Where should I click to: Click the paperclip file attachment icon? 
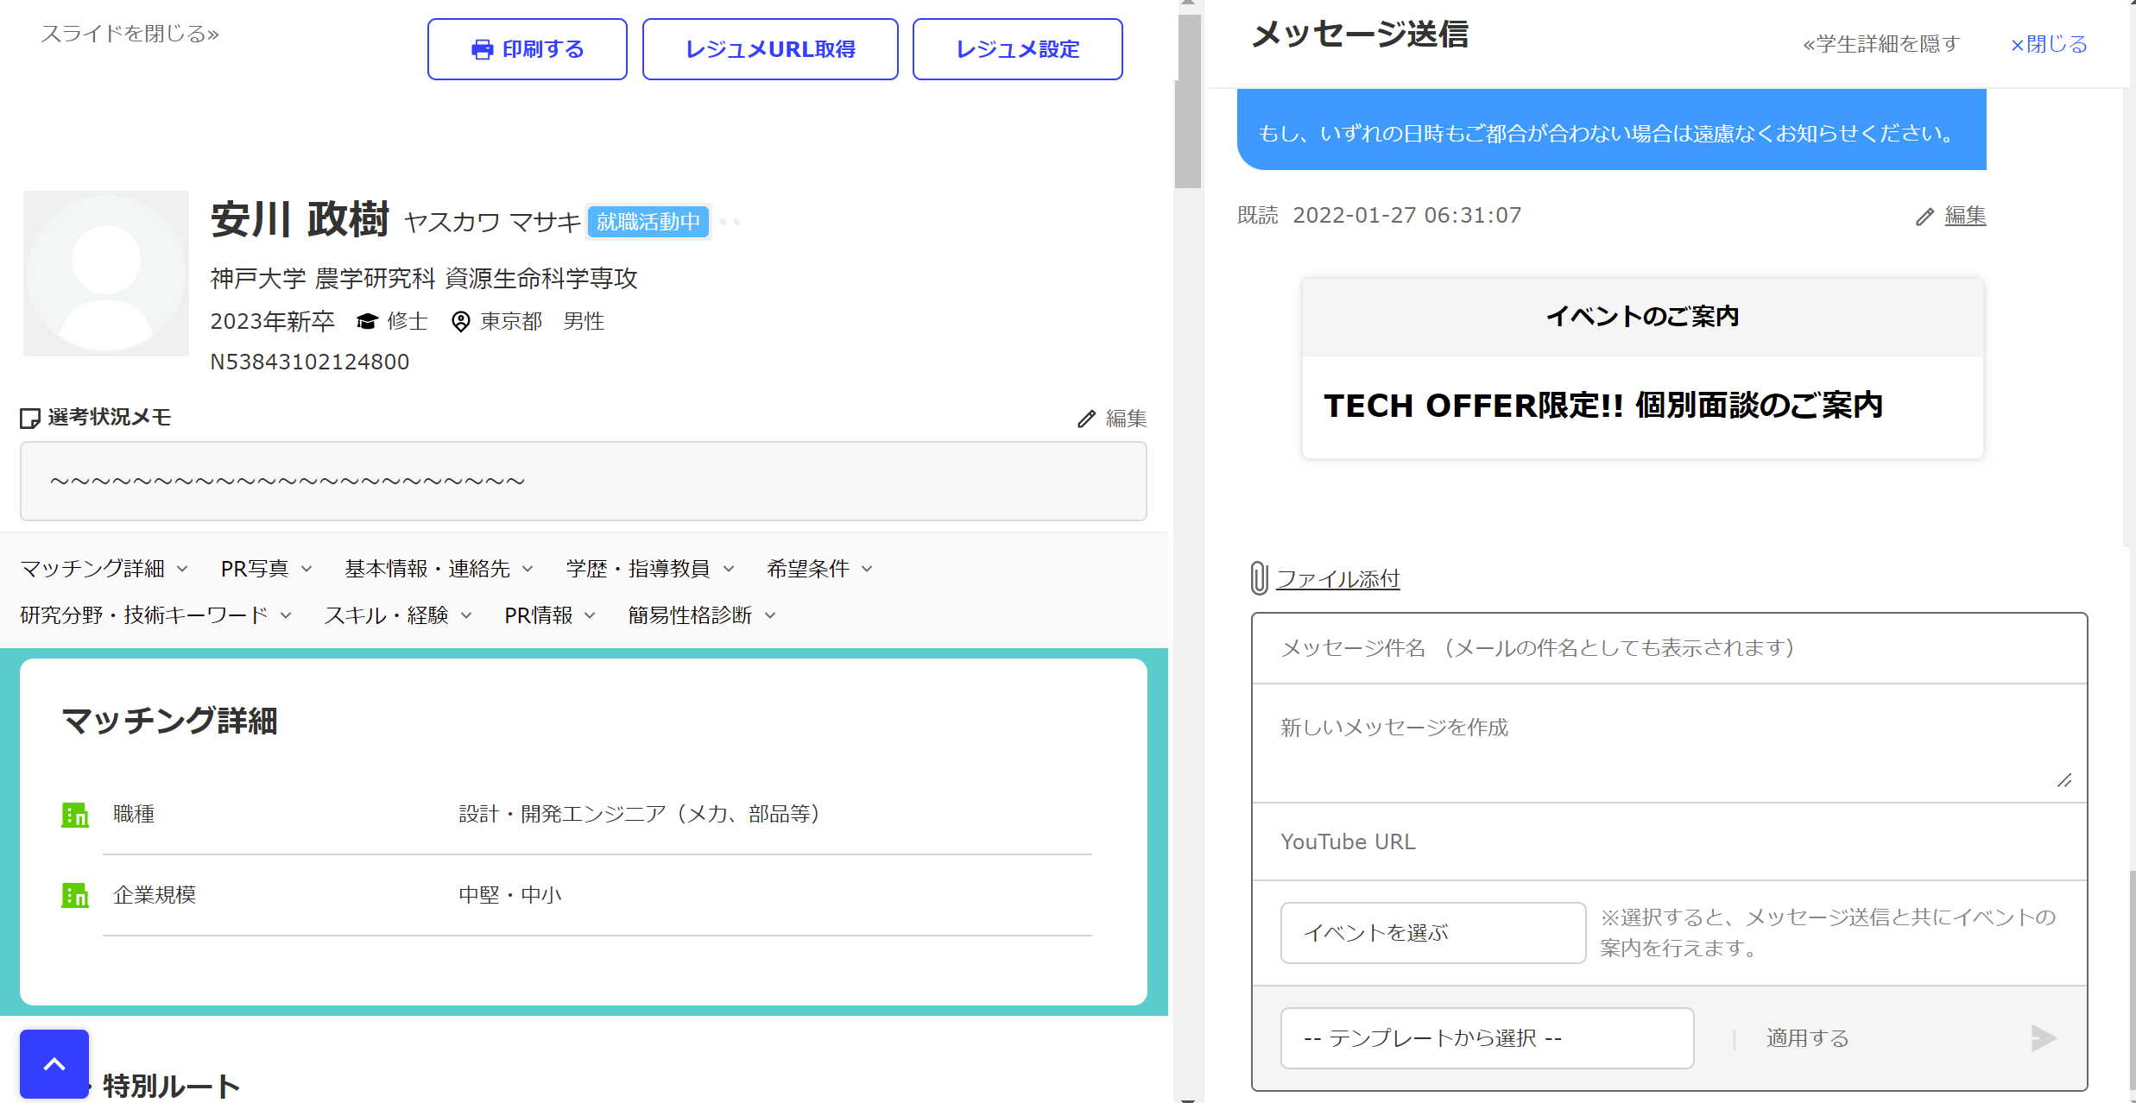(x=1260, y=578)
